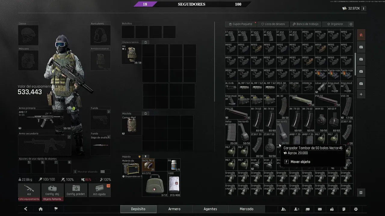Click quick-use slot number 5
Viewport: 385px width, 216px height.
click(25, 167)
